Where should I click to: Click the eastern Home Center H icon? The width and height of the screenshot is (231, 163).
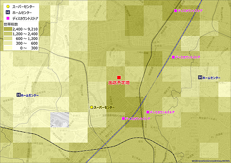tap(200, 78)
